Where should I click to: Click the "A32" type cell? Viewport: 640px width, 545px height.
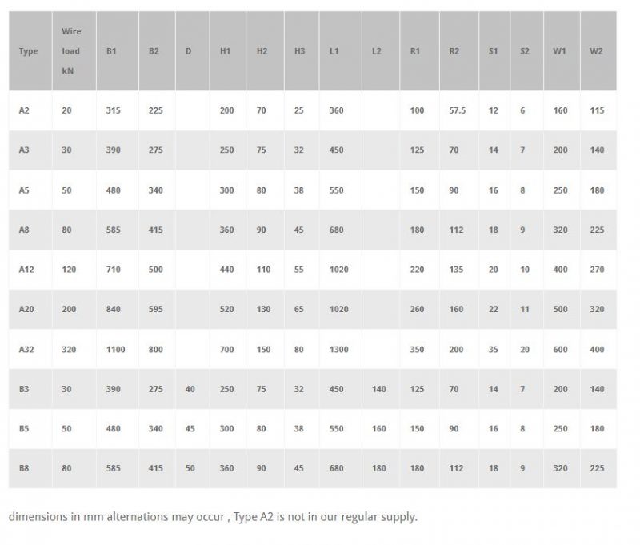[x=27, y=350]
